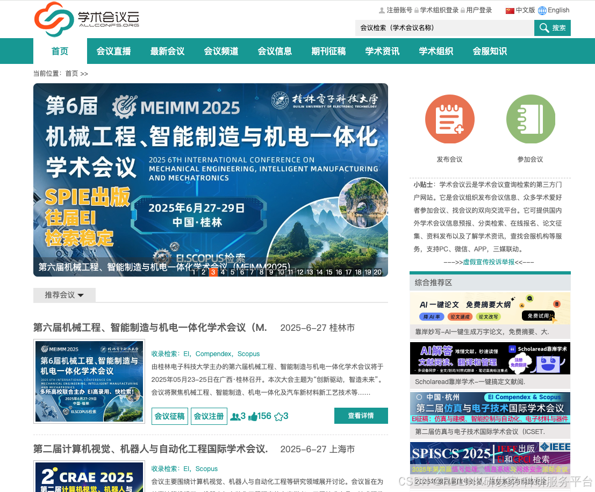Click the followers people icon showing 3
The width and height of the screenshot is (595, 492).
click(235, 416)
